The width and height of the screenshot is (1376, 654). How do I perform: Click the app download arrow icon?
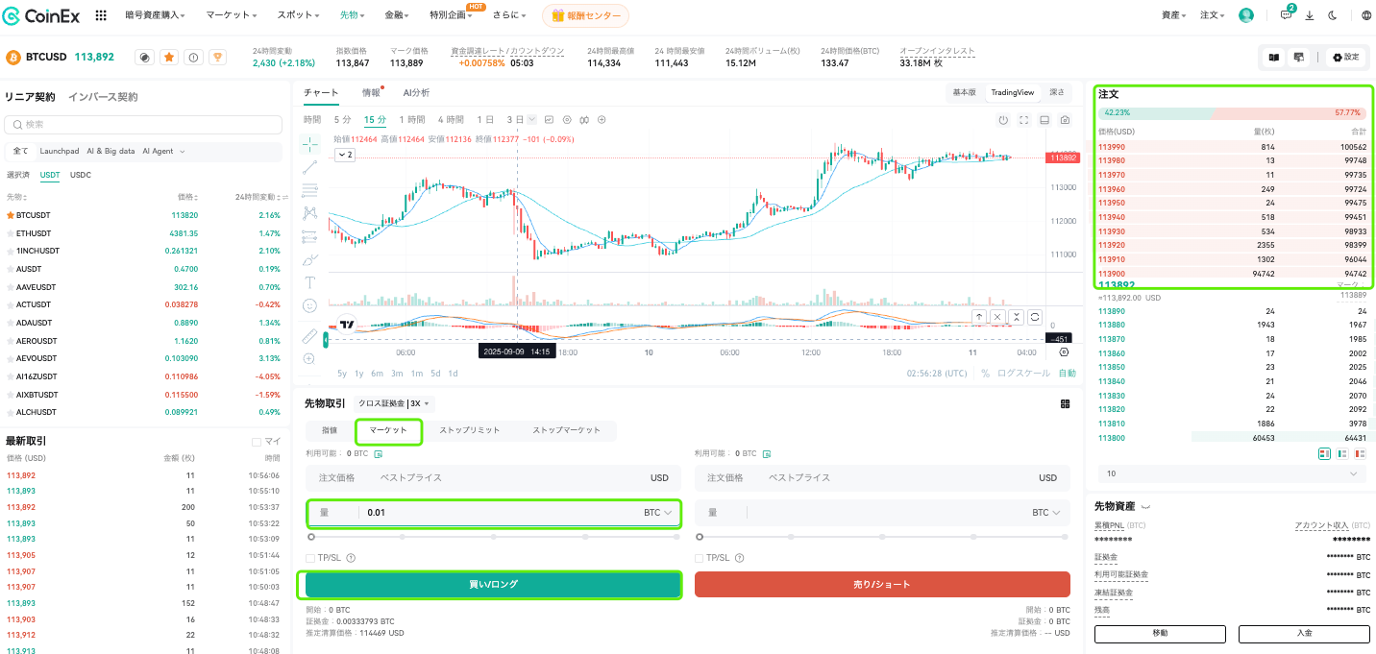[x=1310, y=15]
